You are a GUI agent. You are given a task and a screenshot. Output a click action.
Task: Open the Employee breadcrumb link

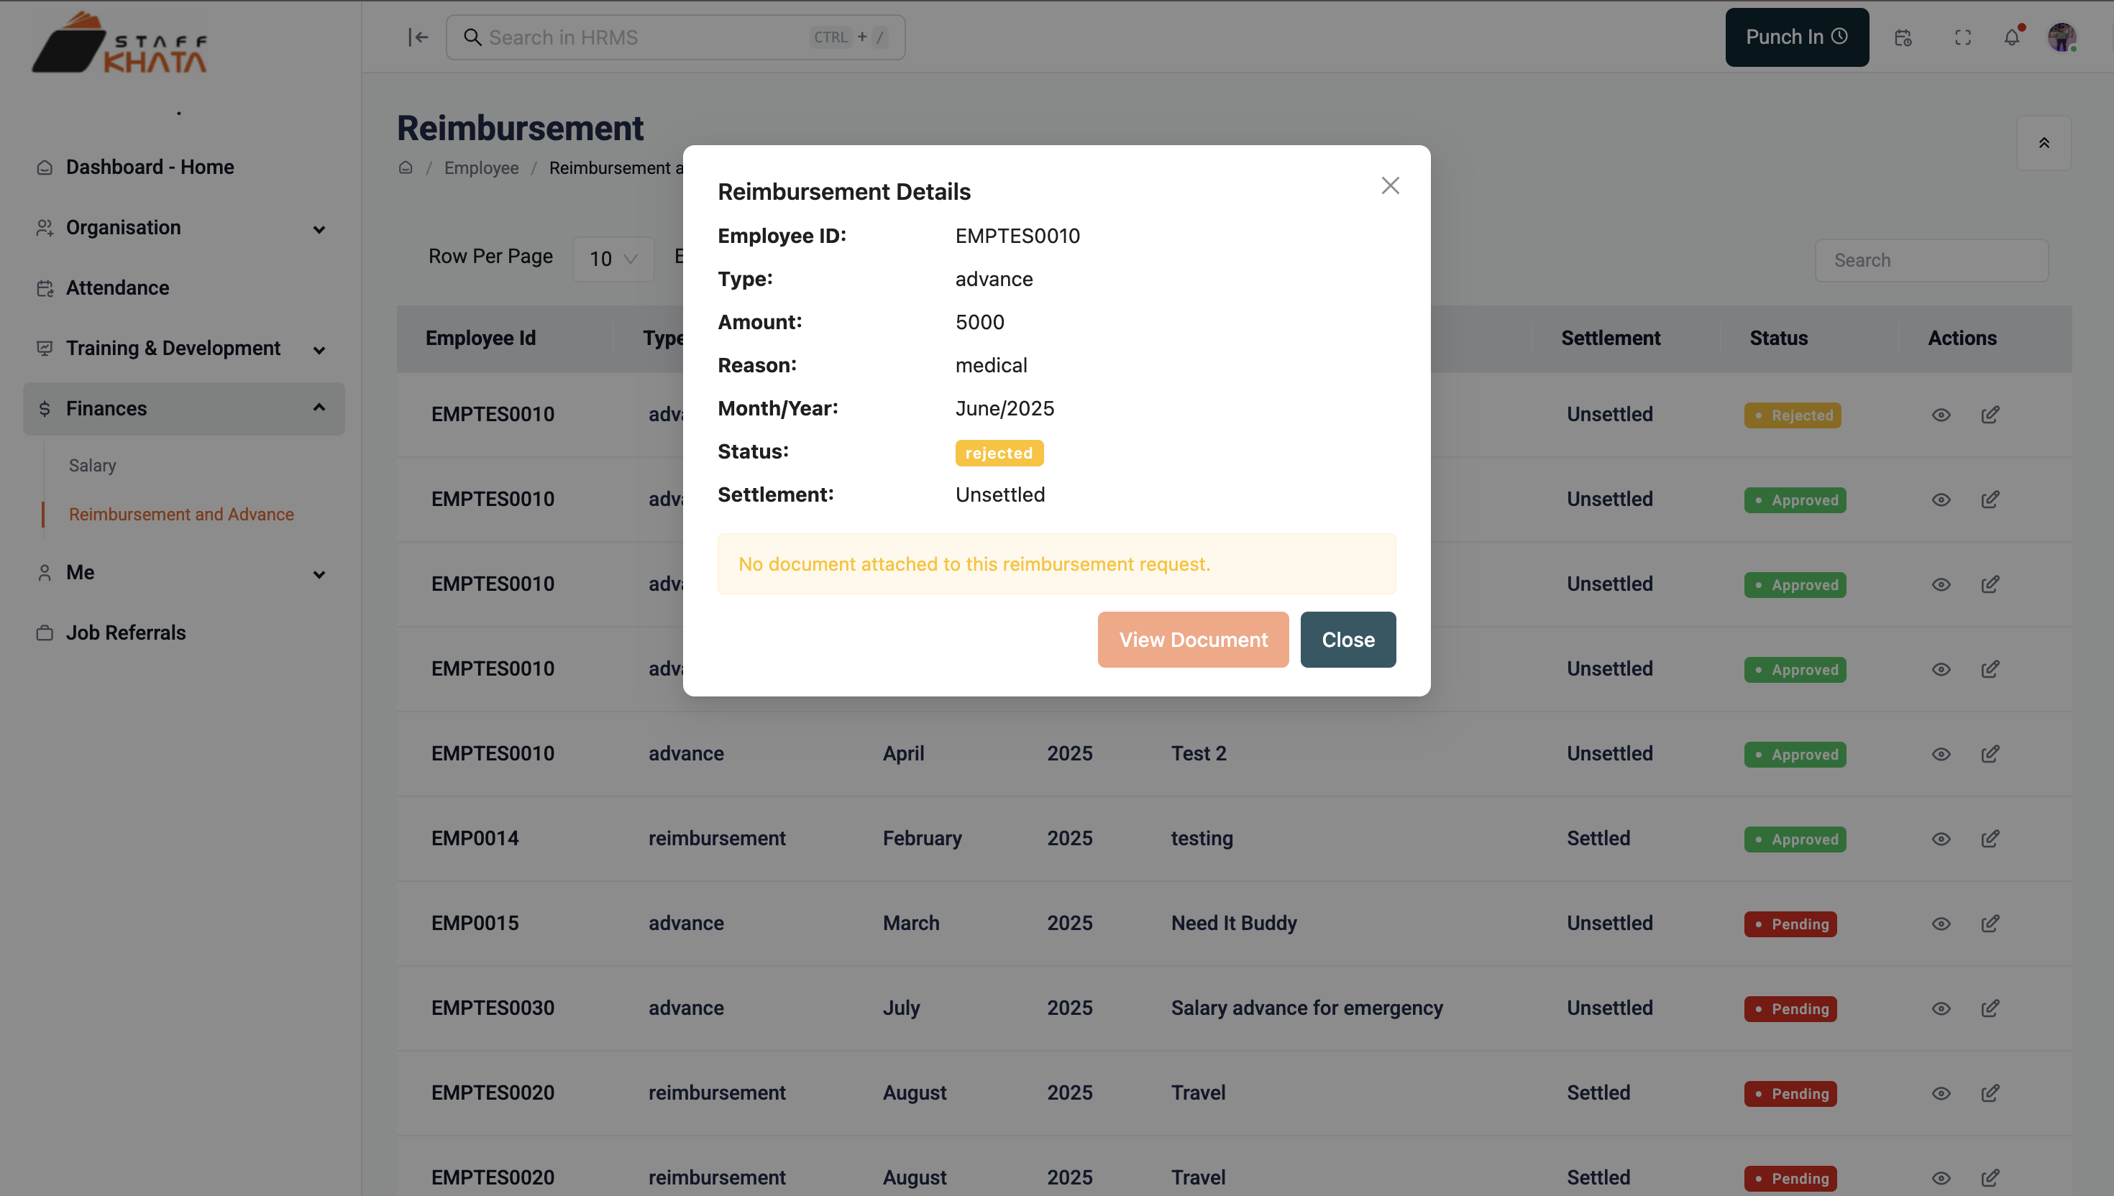coord(480,167)
